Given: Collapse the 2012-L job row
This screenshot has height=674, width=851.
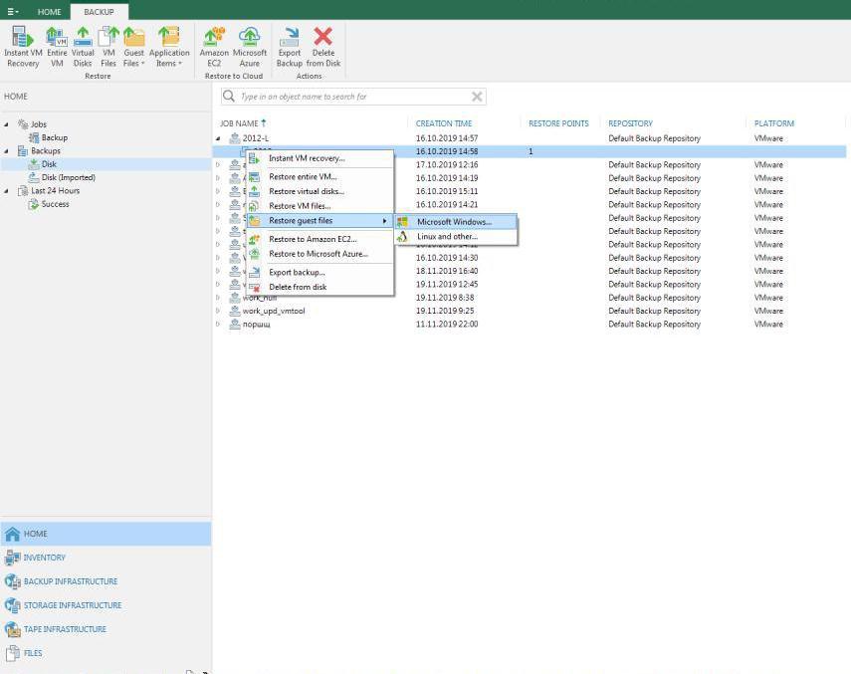Looking at the screenshot, I should point(218,138).
